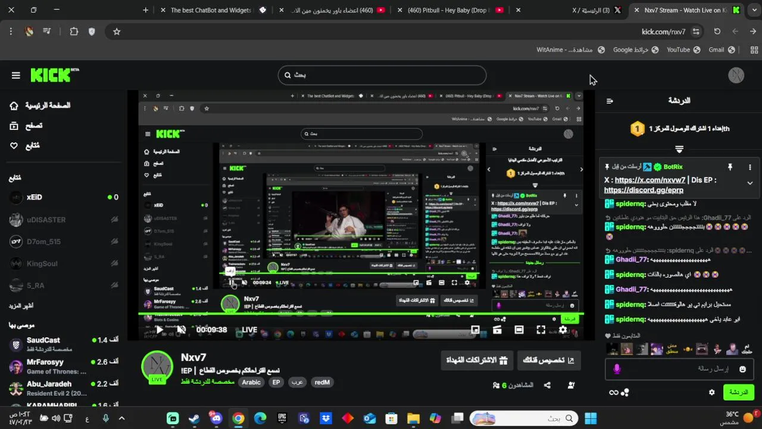Open new browser tab
The width and height of the screenshot is (762, 429).
146,10
